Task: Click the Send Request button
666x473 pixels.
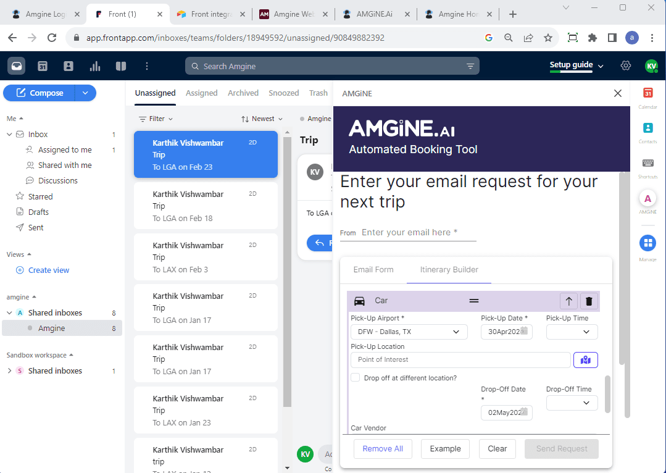Action: (x=562, y=449)
